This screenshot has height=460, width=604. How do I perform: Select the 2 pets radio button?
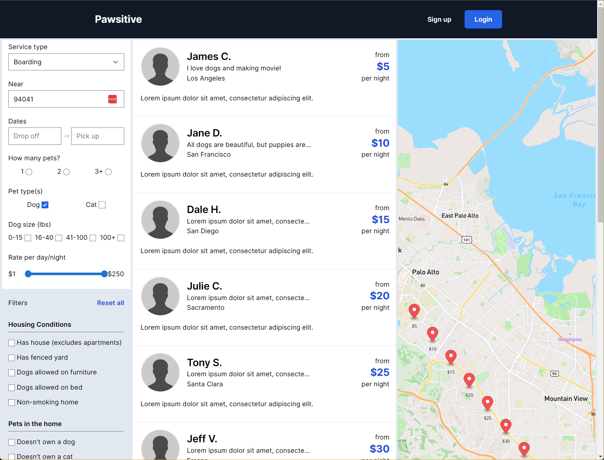click(x=66, y=172)
